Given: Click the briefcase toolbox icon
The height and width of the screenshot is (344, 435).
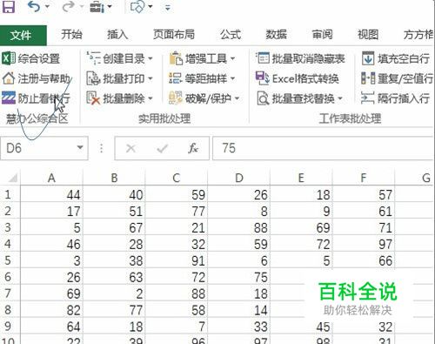Looking at the screenshot, I should (97, 7).
